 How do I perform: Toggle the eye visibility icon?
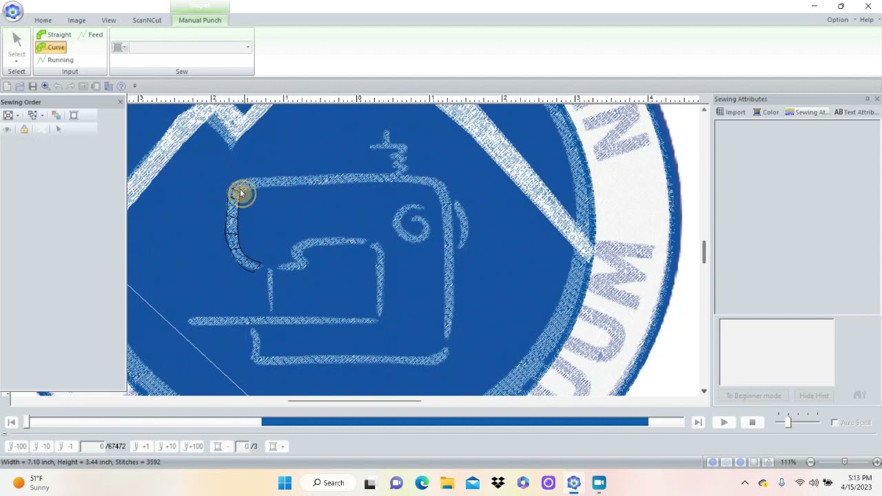[8, 130]
